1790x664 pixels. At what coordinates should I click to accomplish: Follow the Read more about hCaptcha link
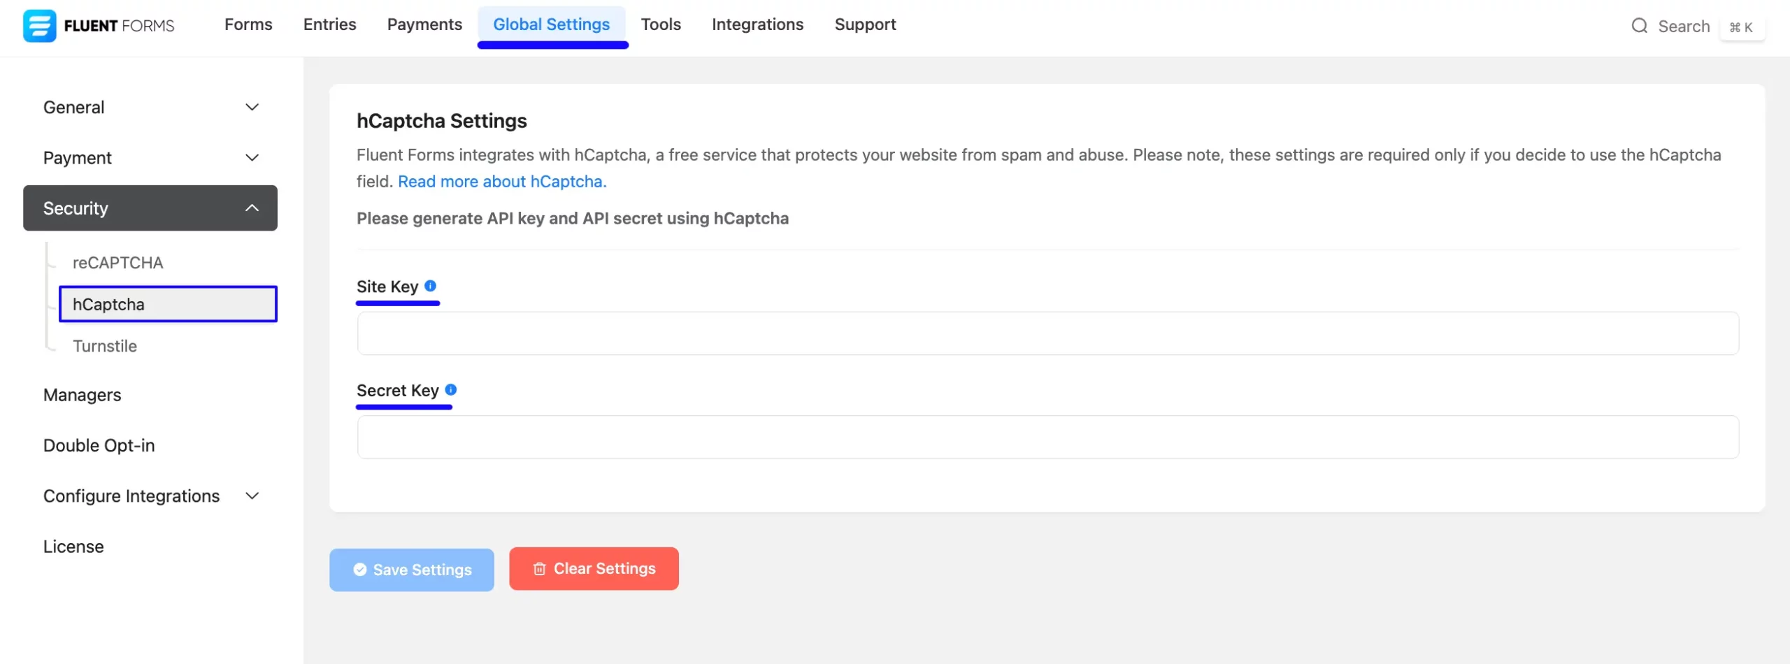(x=502, y=182)
